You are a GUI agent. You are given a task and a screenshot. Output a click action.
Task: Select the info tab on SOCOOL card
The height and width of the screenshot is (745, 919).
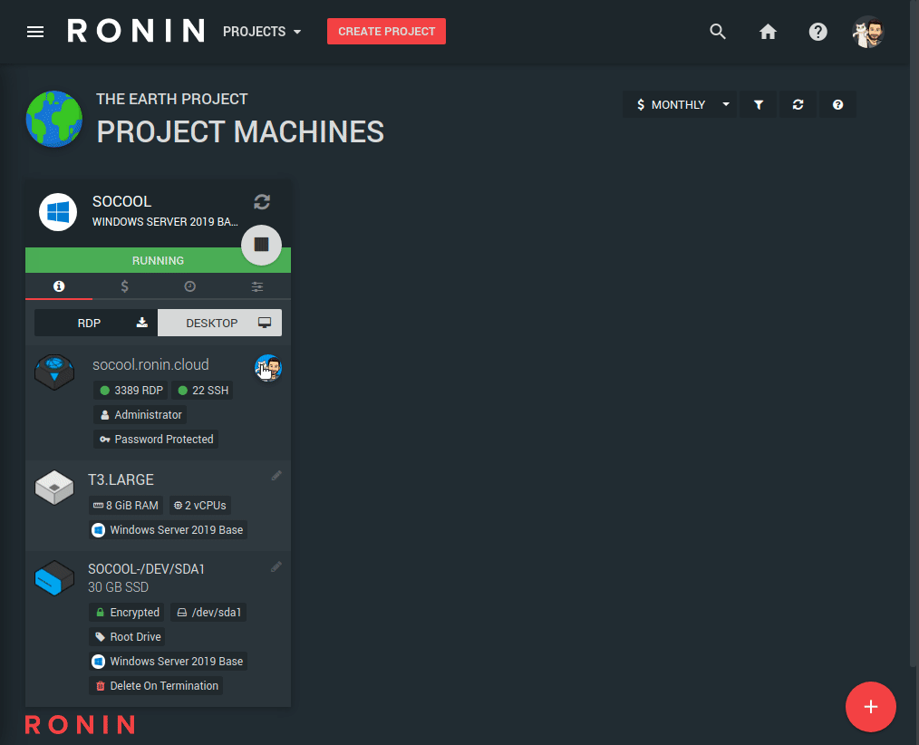[x=59, y=286]
